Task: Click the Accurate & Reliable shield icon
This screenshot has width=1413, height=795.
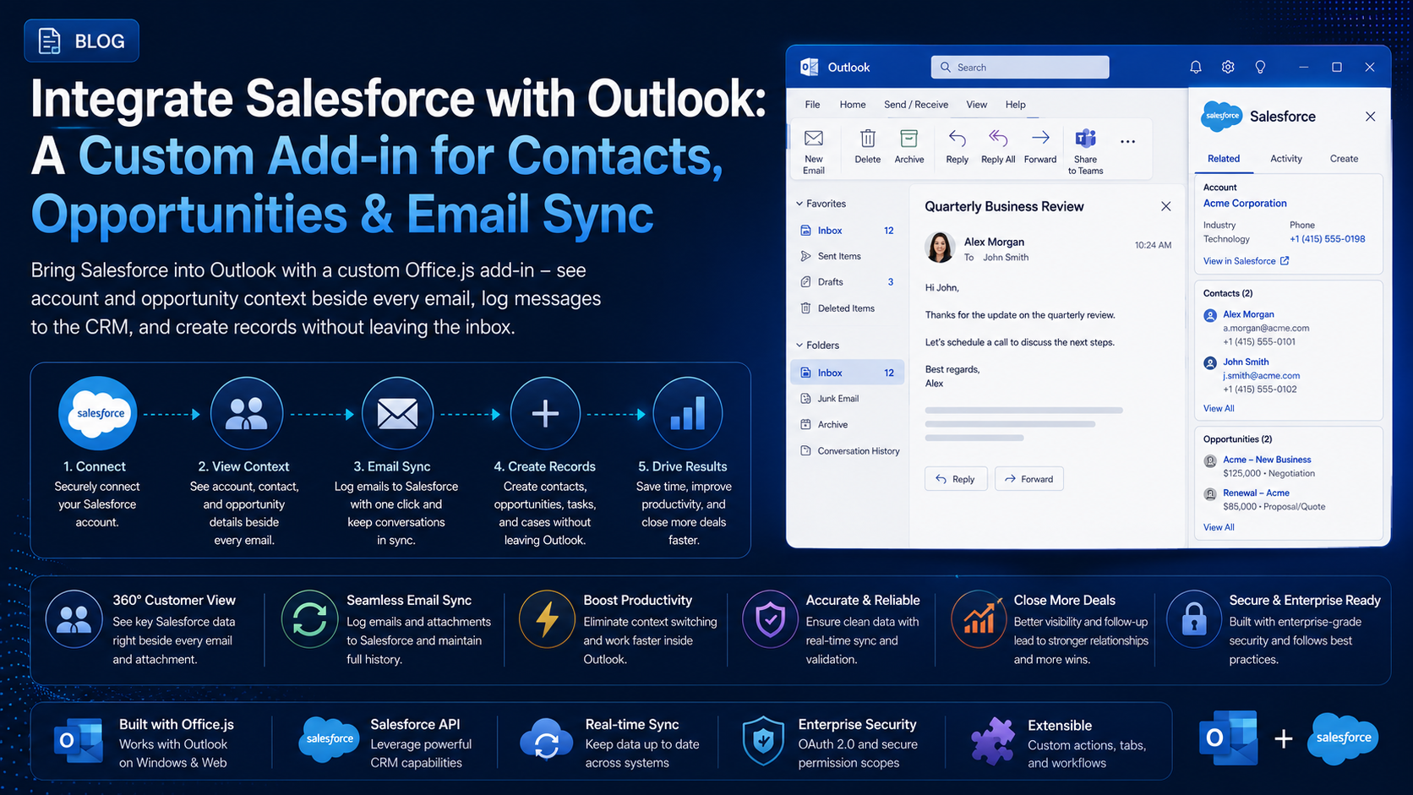Action: pos(770,619)
